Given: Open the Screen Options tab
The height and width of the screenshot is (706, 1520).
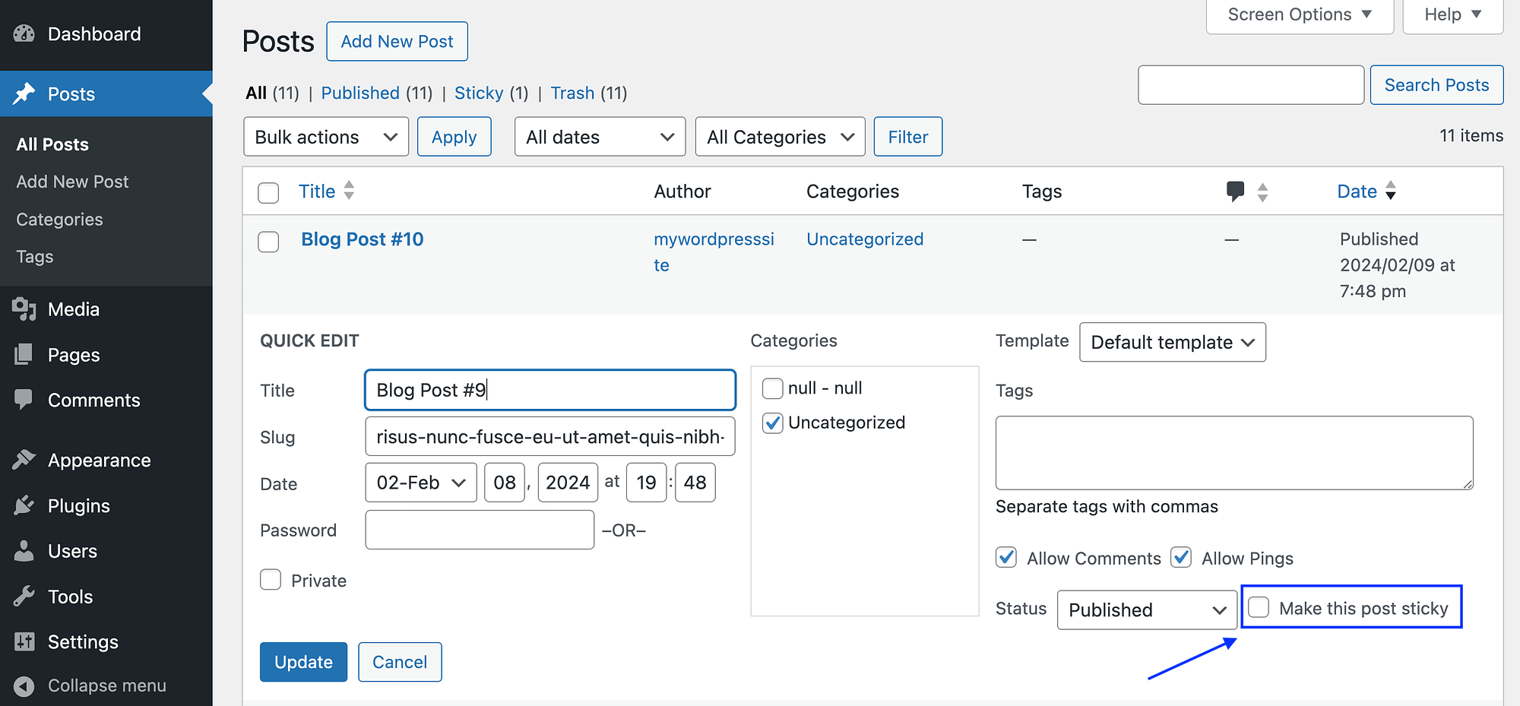Looking at the screenshot, I should coord(1300,15).
